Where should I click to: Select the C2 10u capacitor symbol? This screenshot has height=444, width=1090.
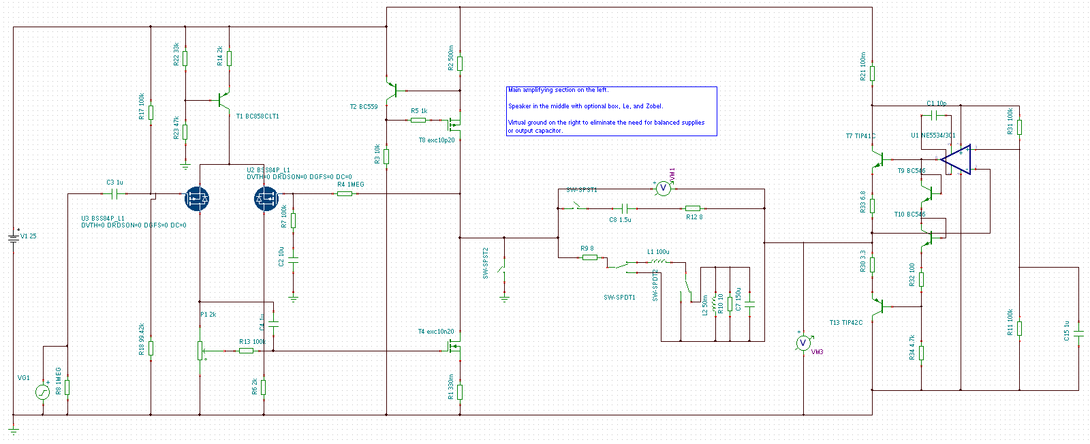pos(294,260)
